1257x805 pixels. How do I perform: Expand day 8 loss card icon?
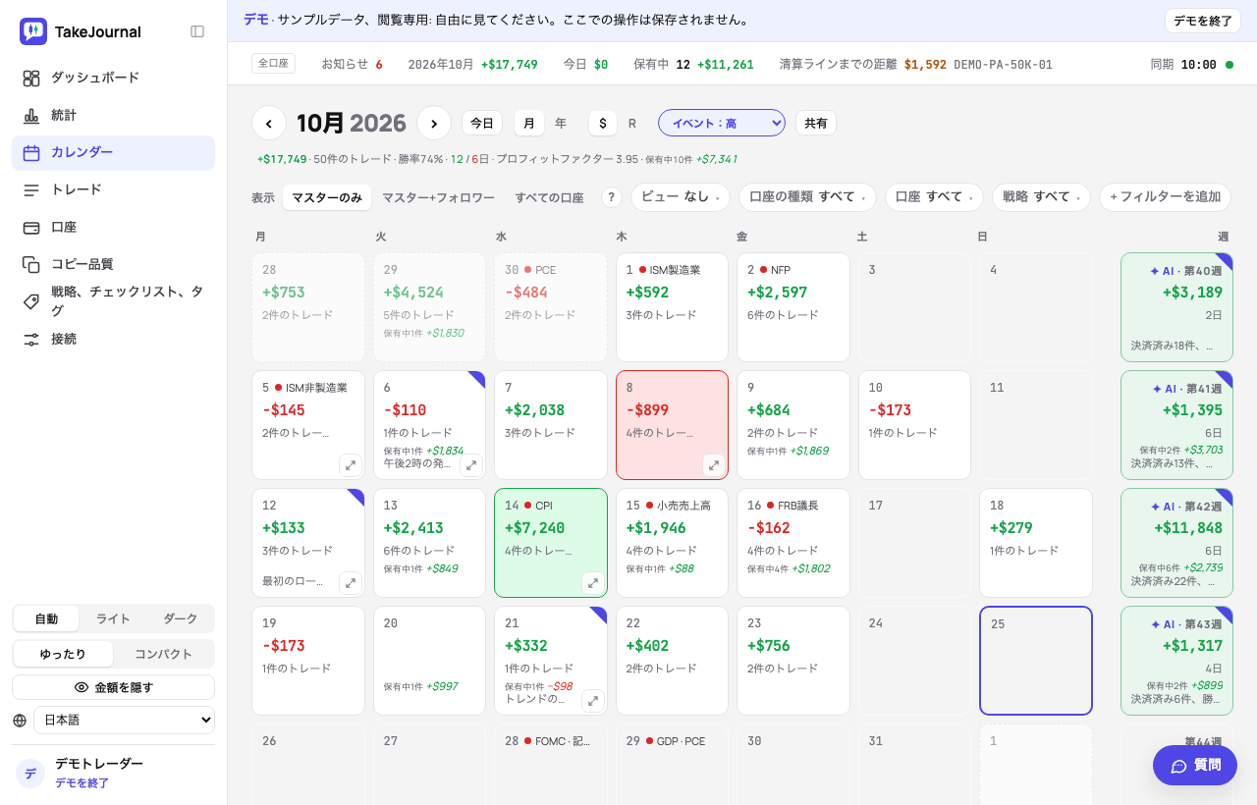click(x=714, y=465)
